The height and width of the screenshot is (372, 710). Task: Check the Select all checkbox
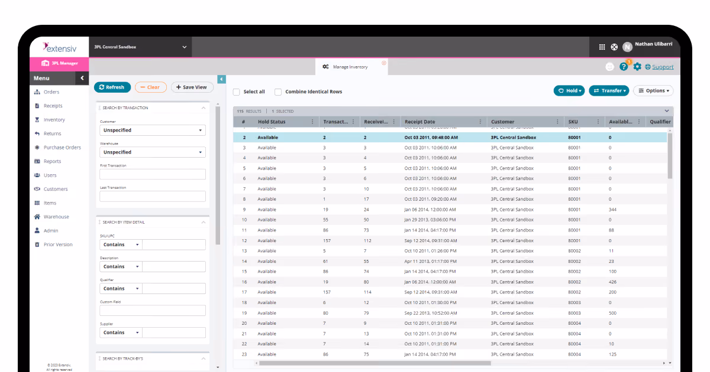coord(236,92)
